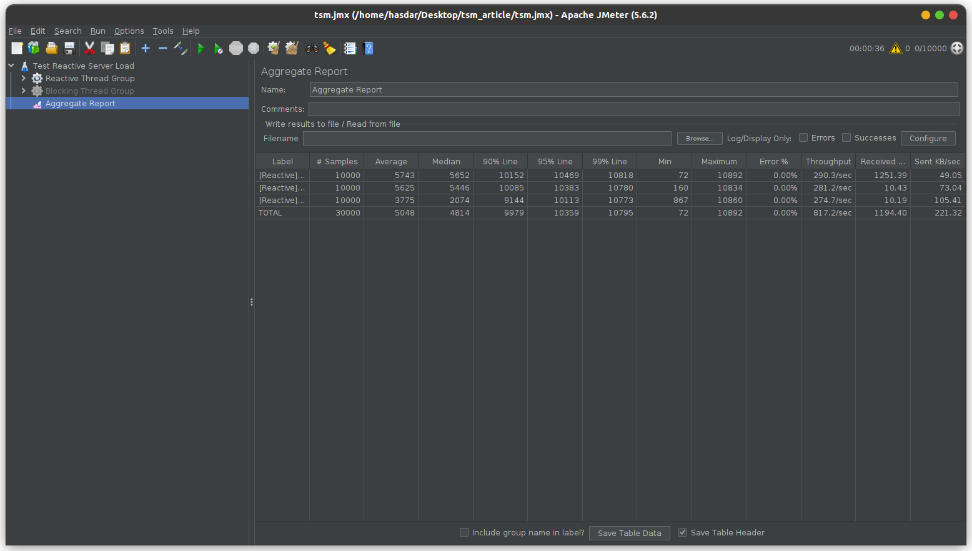Click Start no pauses icon
This screenshot has height=551, width=972.
[x=218, y=48]
